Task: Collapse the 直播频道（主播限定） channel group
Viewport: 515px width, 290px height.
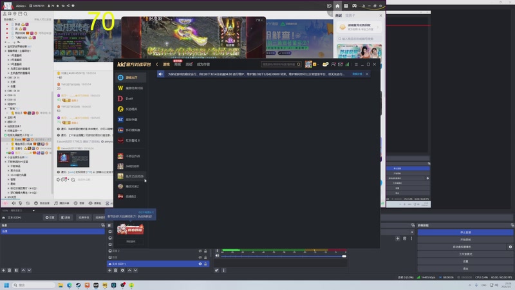Action: pos(6,51)
